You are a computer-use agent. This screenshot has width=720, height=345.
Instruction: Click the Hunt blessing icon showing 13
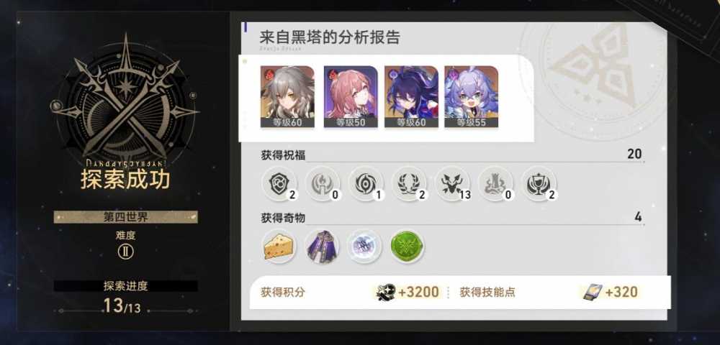coord(452,184)
